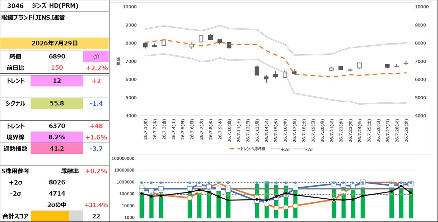
Task: Click the 26.7.13(月) dark candlestick
Action: (257, 71)
